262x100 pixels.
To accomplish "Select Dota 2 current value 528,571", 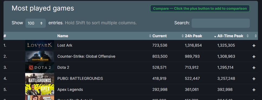I will 159,67.
